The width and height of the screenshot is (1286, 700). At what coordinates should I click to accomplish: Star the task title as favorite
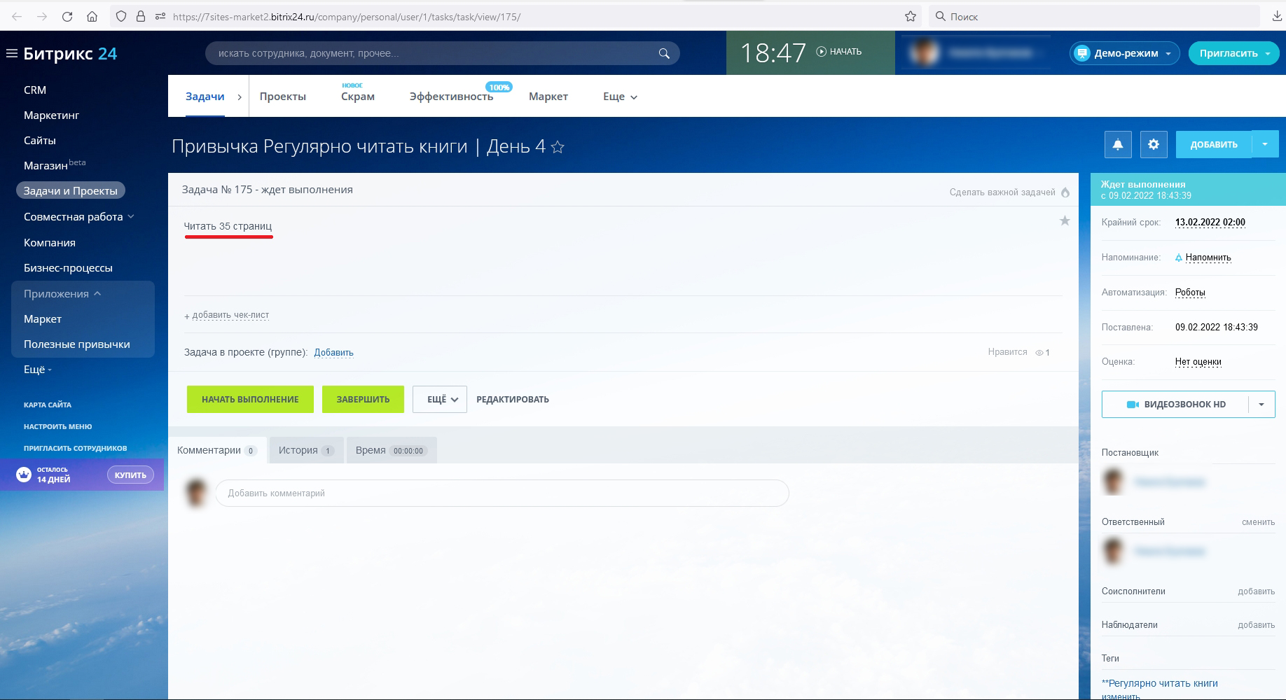click(558, 147)
